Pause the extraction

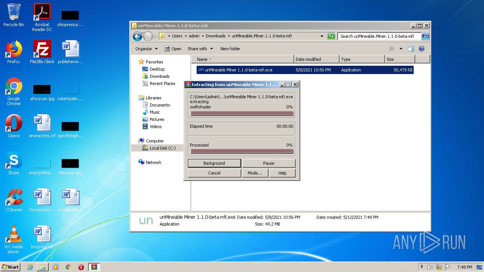click(x=268, y=163)
